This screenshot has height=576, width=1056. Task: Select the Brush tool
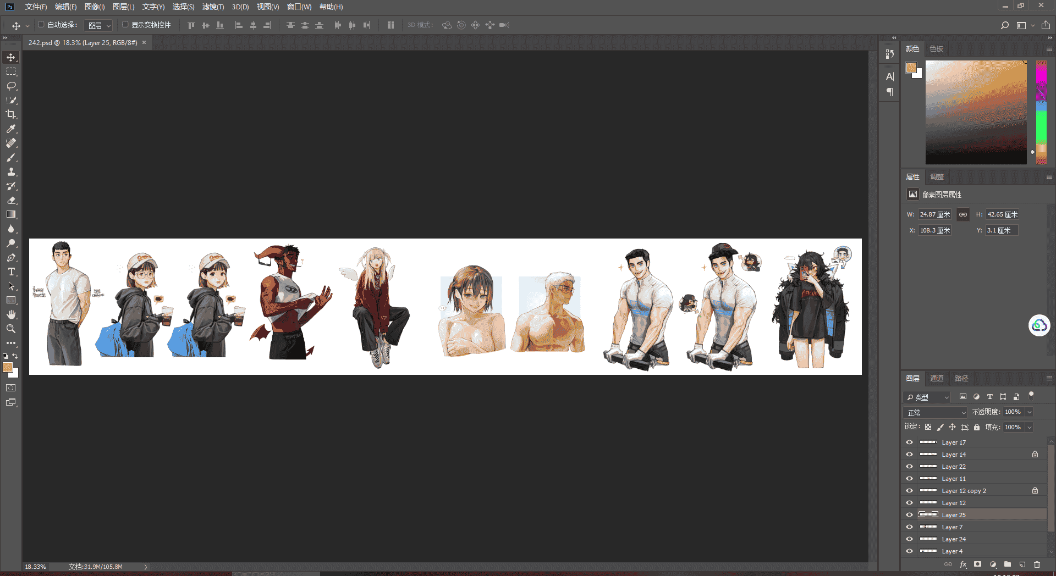[x=11, y=157]
